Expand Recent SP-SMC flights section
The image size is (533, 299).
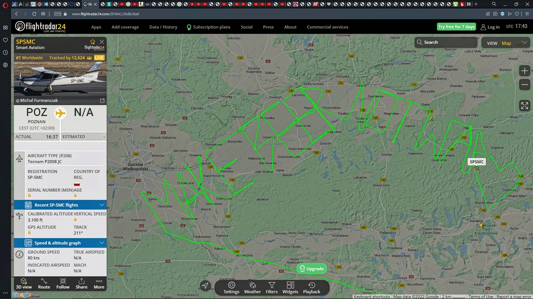(x=60, y=205)
